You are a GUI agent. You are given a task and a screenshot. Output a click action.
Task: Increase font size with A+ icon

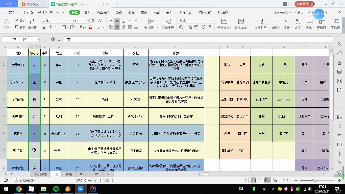click(93, 21)
